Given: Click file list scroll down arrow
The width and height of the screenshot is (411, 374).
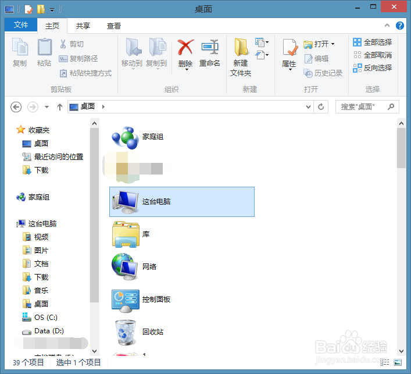Looking at the screenshot, I should point(401,351).
